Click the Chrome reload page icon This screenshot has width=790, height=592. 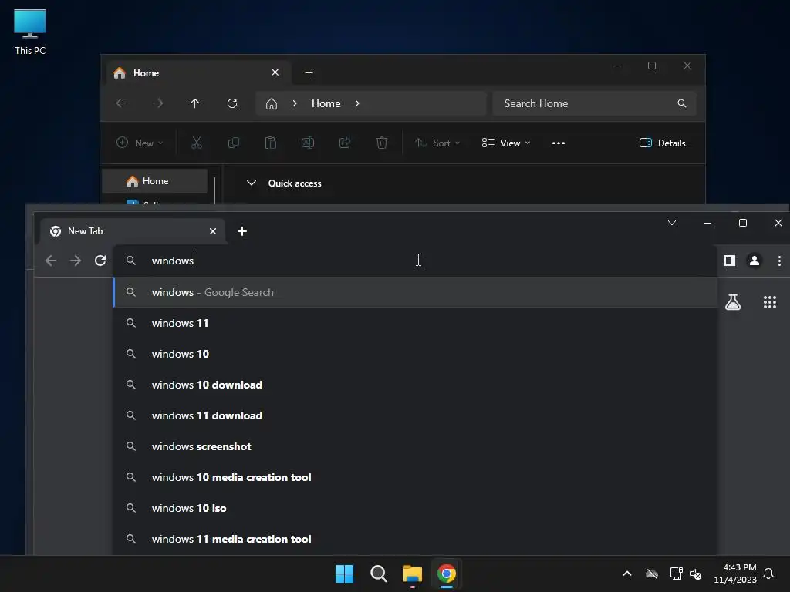pyautogui.click(x=100, y=261)
